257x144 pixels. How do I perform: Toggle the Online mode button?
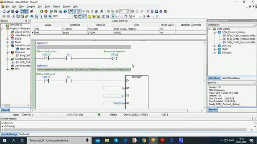coord(71,11)
